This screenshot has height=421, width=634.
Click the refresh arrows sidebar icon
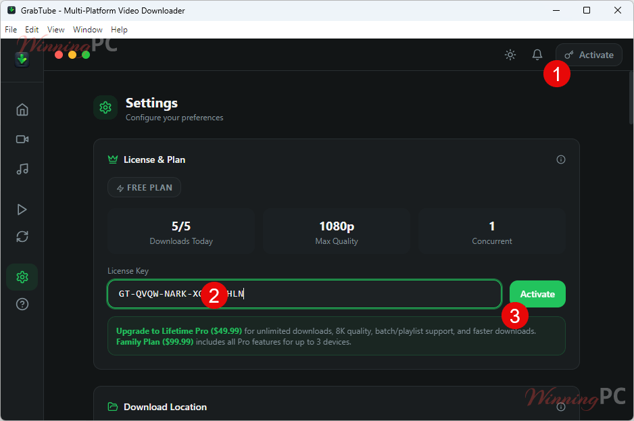point(22,237)
